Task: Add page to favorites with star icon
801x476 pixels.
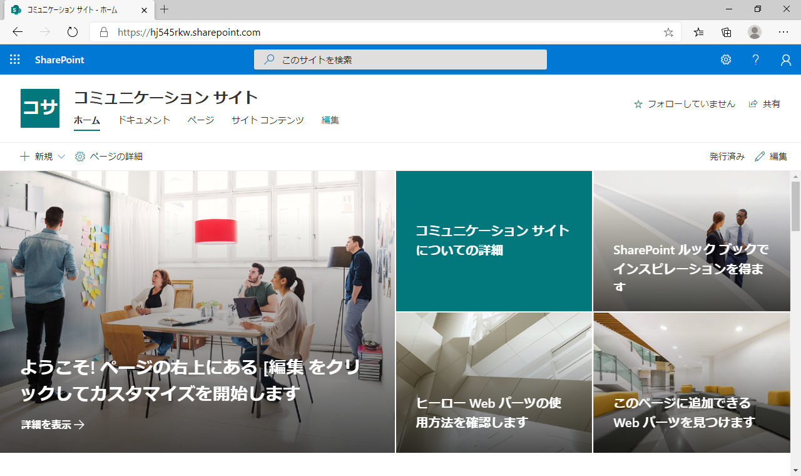Action: (668, 32)
